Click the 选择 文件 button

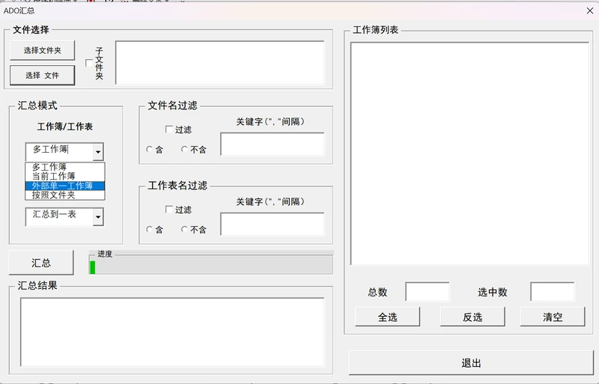tap(43, 76)
